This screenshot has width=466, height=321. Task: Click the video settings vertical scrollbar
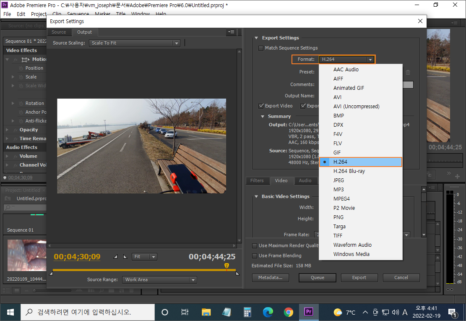(x=424, y=211)
